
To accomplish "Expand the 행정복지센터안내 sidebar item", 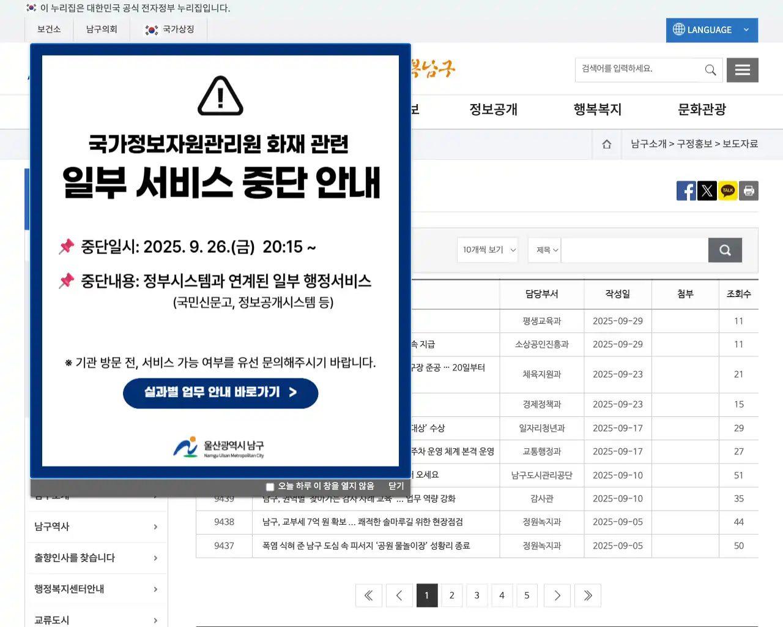I will click(96, 589).
